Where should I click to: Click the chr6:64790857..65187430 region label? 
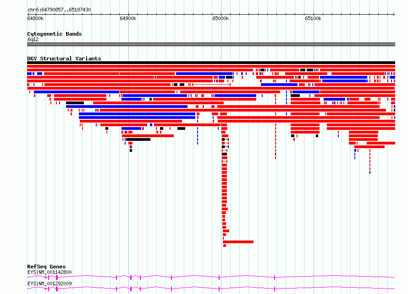59,10
